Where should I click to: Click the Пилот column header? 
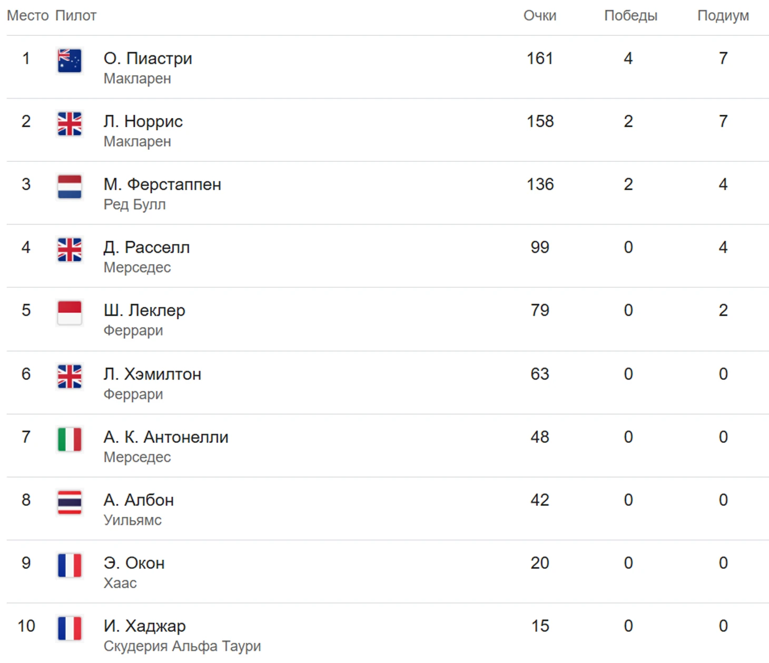click(x=76, y=16)
